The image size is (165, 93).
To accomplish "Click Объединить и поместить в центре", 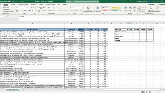I will pyautogui.click(x=57, y=11).
